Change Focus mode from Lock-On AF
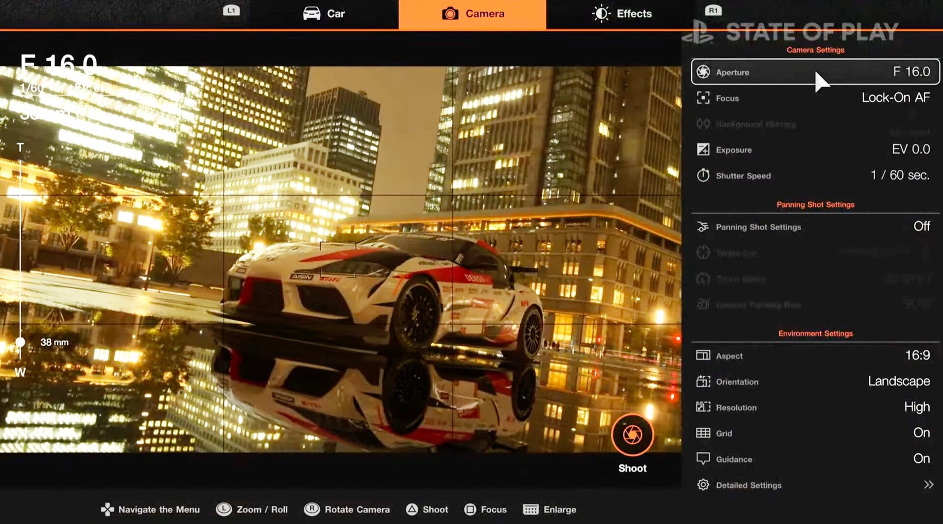 pyautogui.click(x=896, y=98)
